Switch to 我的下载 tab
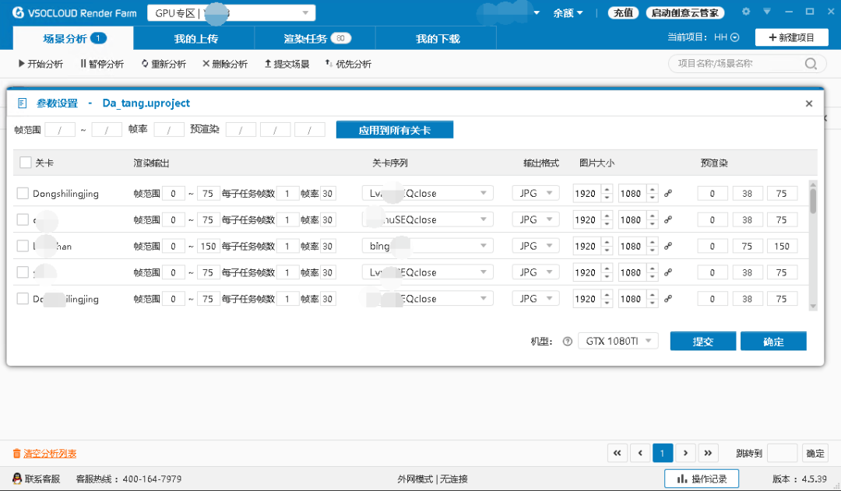The height and width of the screenshot is (491, 841). [437, 39]
